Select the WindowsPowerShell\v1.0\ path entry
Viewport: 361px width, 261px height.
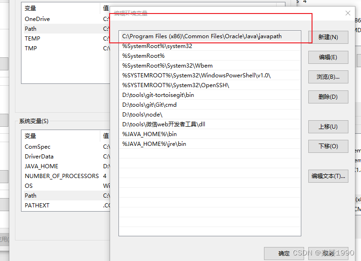point(210,75)
